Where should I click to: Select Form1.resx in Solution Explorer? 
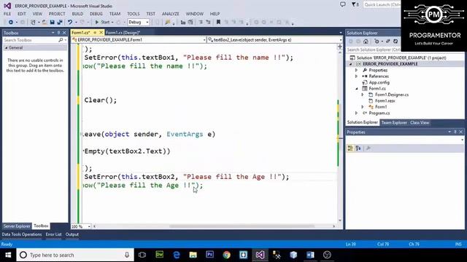click(385, 101)
